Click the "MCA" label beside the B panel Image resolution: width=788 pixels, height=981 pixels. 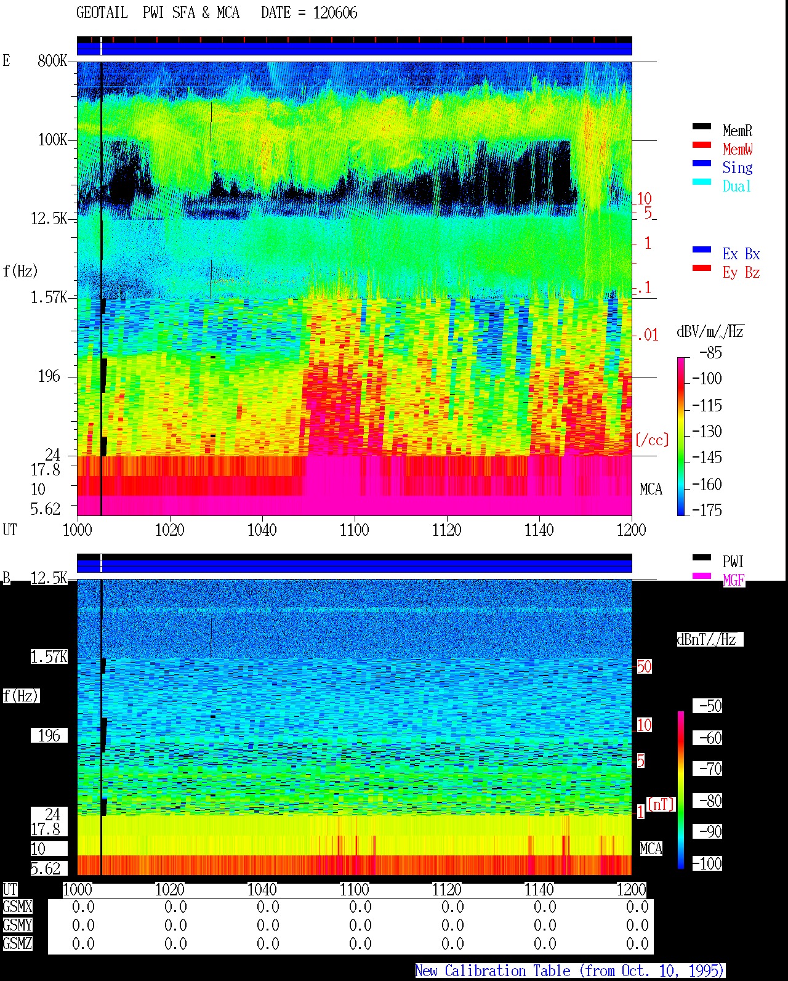pyautogui.click(x=651, y=849)
